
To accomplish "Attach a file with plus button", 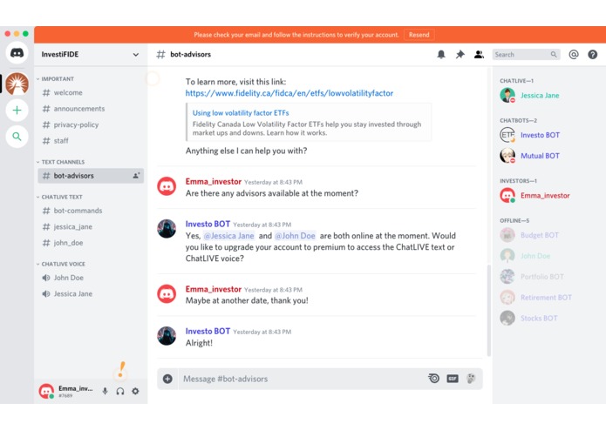I will (167, 379).
